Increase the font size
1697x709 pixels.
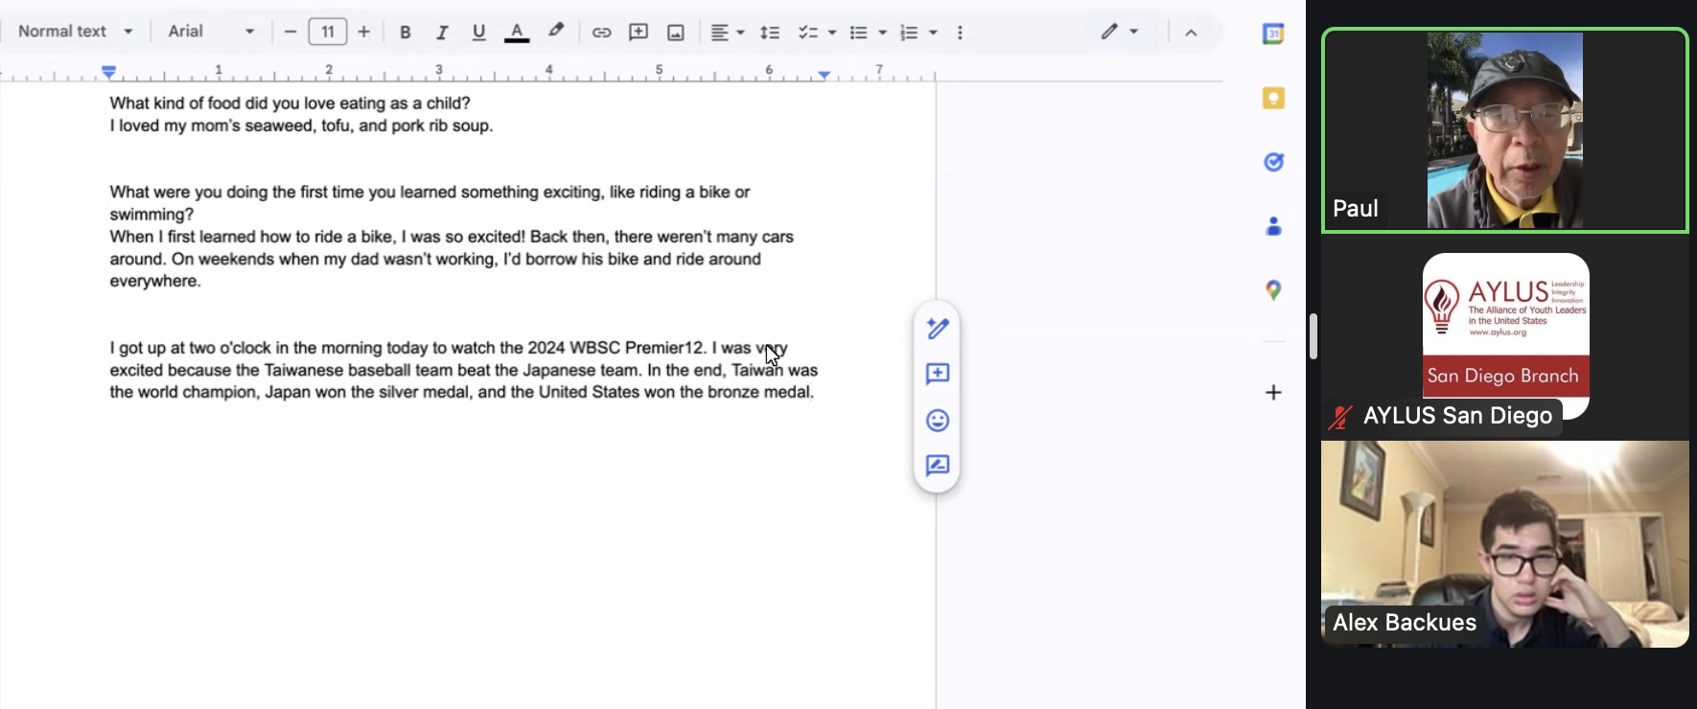click(x=364, y=32)
